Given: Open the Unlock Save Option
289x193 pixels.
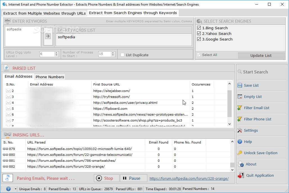Looking at the screenshot, I should click(x=240, y=153).
